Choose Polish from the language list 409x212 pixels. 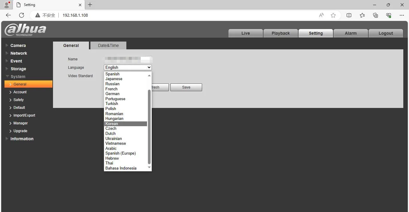126,109
